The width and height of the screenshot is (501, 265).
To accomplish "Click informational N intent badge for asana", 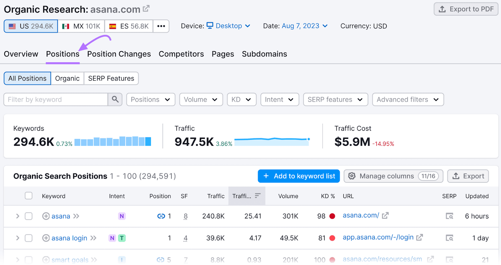I will pyautogui.click(x=122, y=216).
